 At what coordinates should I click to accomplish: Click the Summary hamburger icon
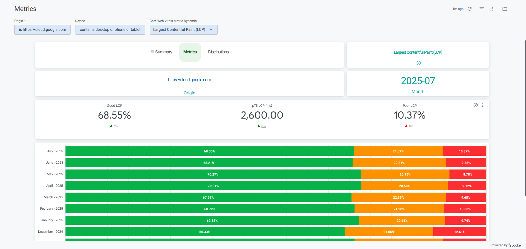pos(152,52)
